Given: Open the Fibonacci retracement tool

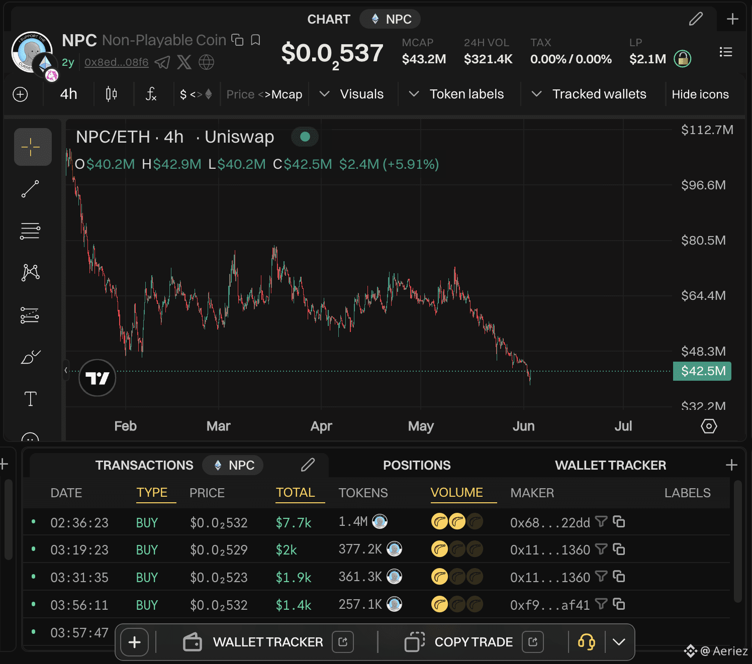Looking at the screenshot, I should [30, 231].
